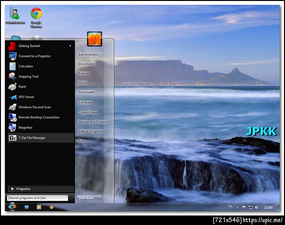285x225 pixels.
Task: Show hidden tray icons arrow
Action: (237, 207)
